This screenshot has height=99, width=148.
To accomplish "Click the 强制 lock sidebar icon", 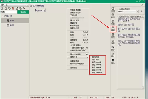I will (x=113, y=29).
